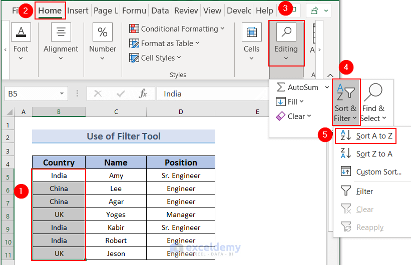Viewport: 411px width, 265px height.
Task: Open the Alignment group icon
Action: click(61, 32)
